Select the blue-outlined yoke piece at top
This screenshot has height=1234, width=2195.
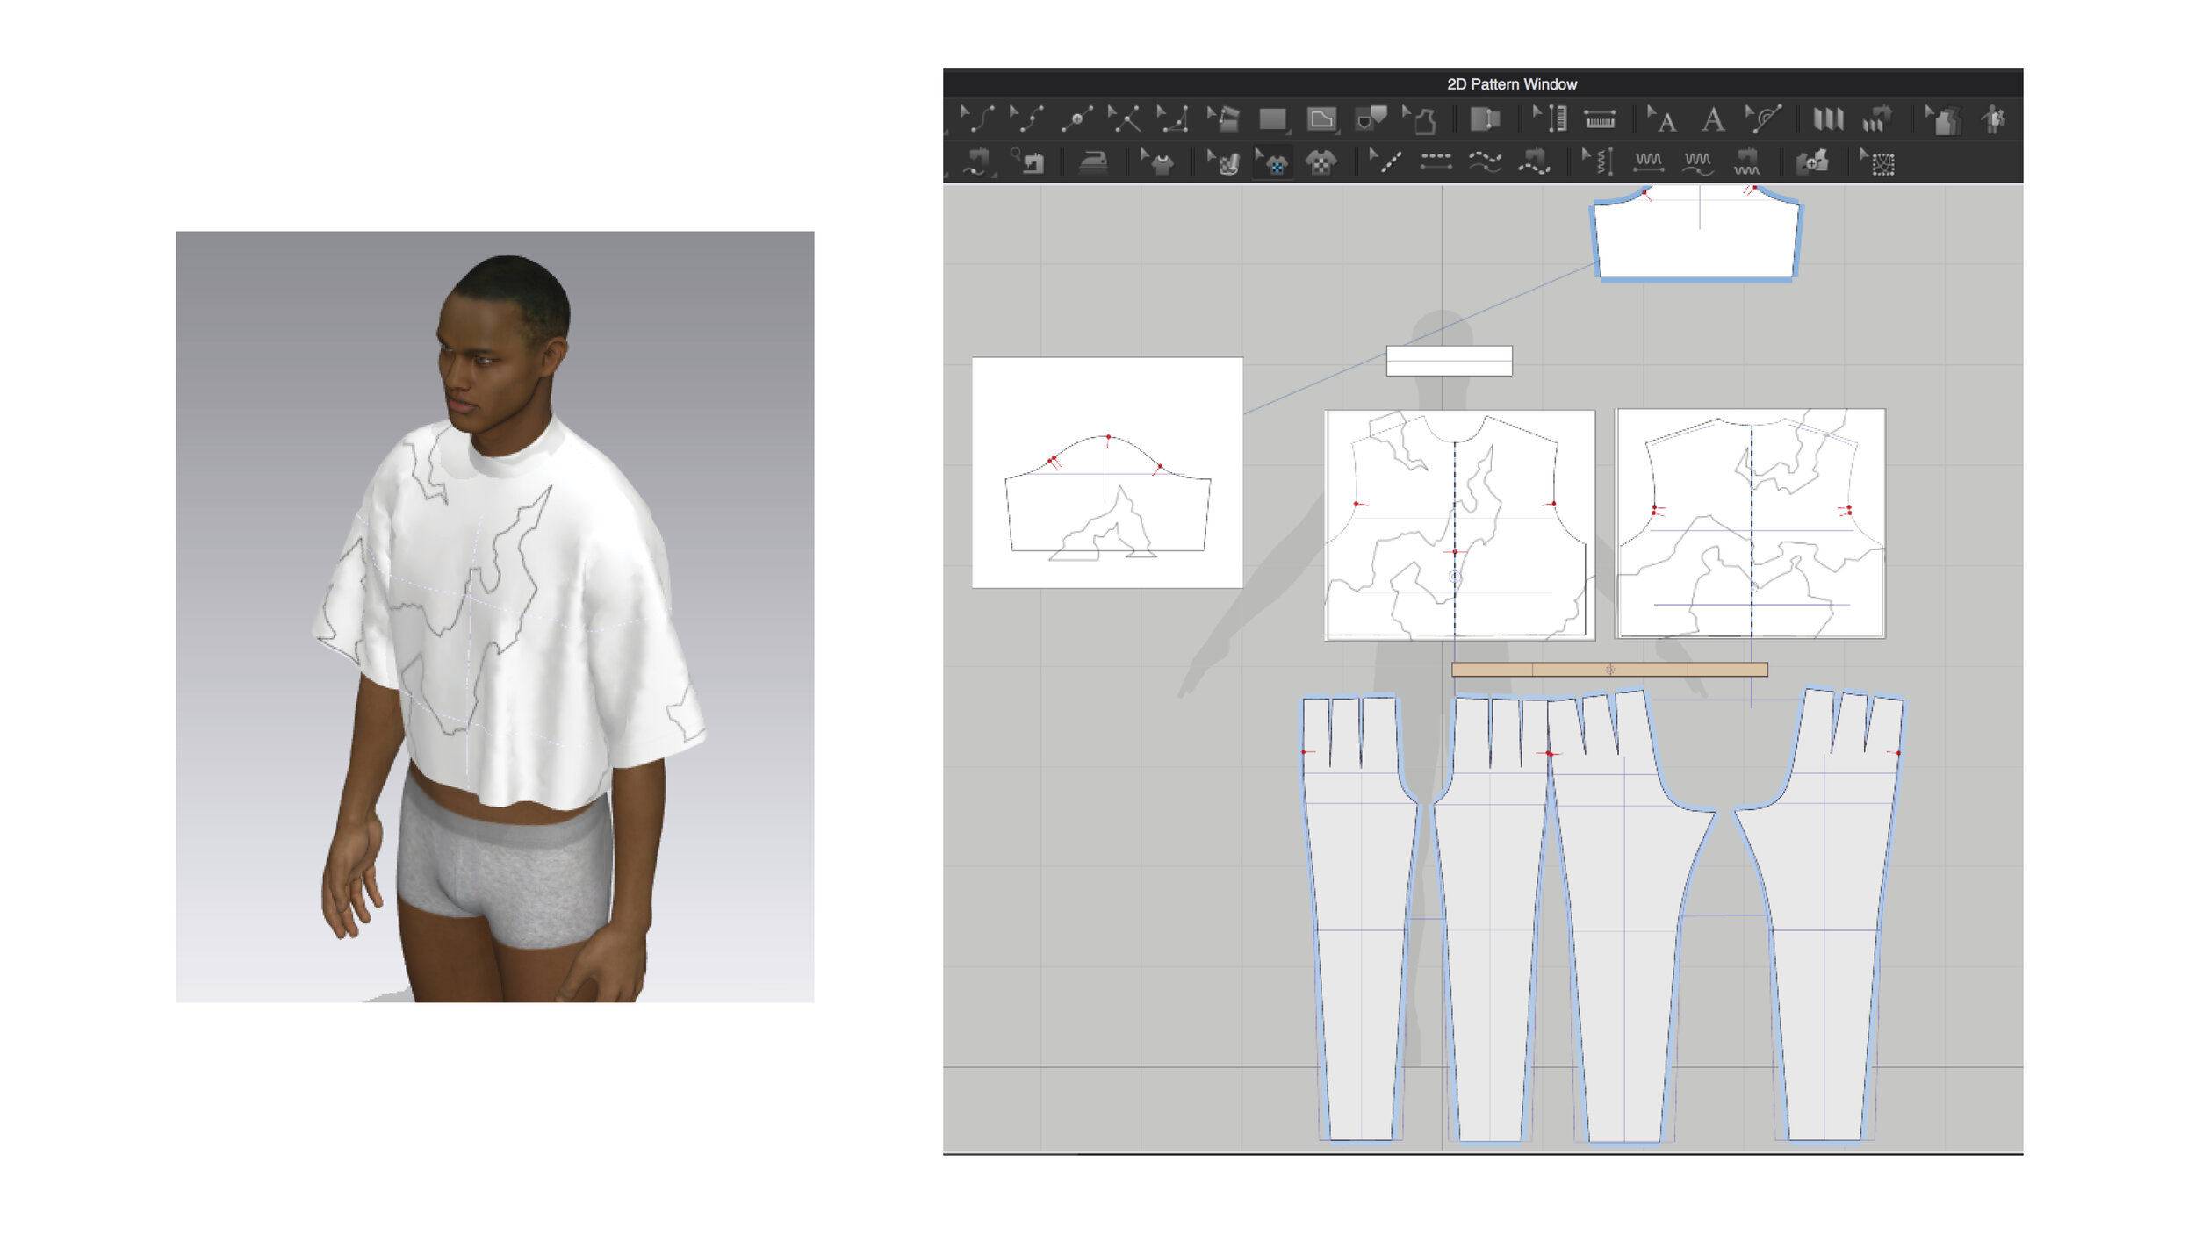click(1696, 233)
